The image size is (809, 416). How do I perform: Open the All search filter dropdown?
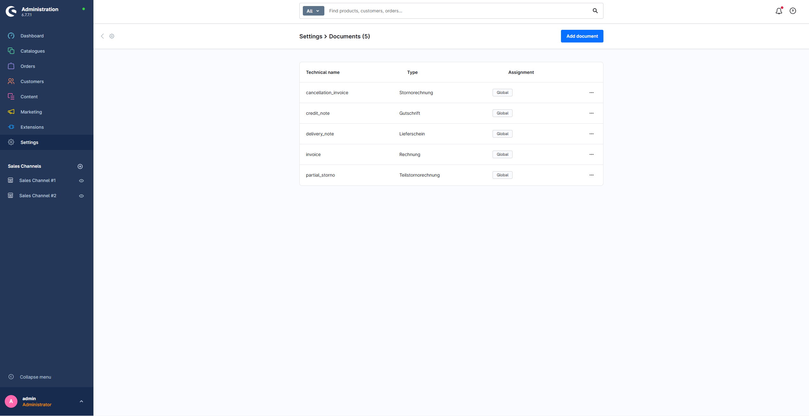313,11
